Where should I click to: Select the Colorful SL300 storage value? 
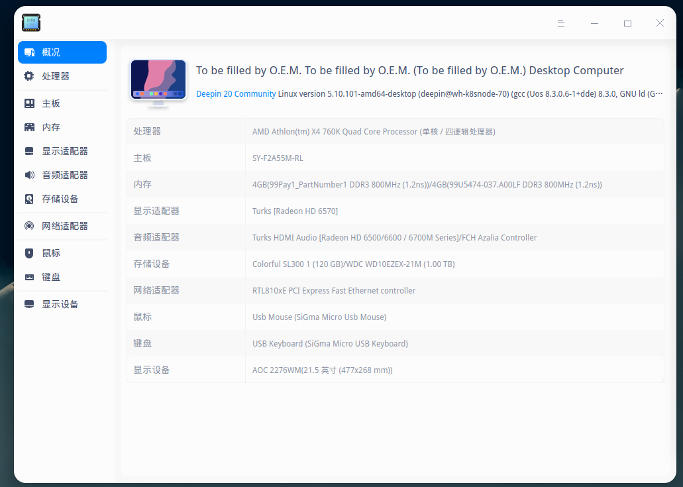[x=353, y=264]
